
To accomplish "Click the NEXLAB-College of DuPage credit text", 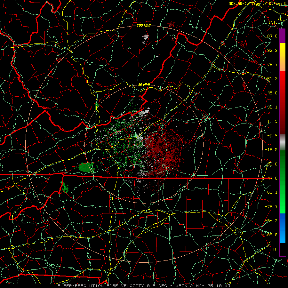I will pos(255,4).
